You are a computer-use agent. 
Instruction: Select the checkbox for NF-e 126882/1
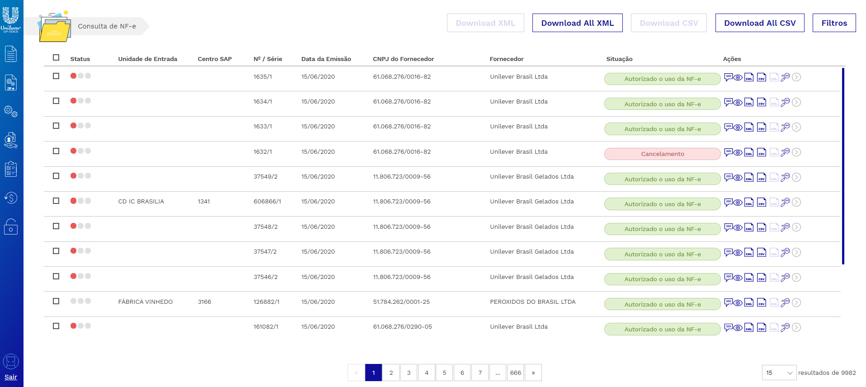pyautogui.click(x=56, y=301)
